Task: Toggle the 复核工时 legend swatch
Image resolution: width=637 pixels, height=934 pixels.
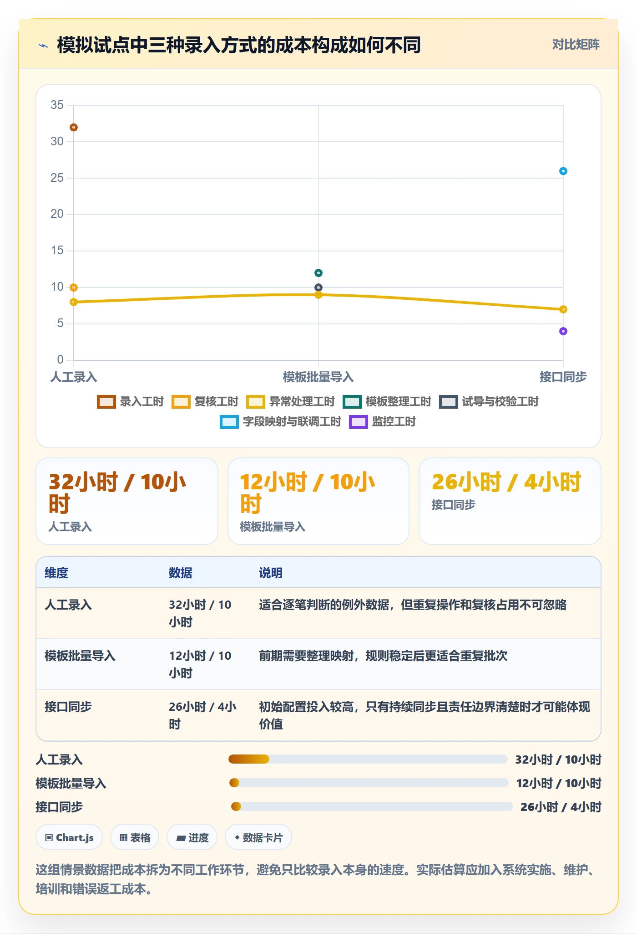Action: pyautogui.click(x=181, y=402)
